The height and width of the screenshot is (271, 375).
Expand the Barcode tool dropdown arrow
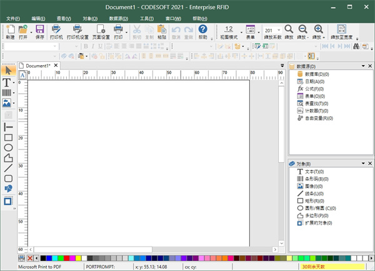(15, 93)
